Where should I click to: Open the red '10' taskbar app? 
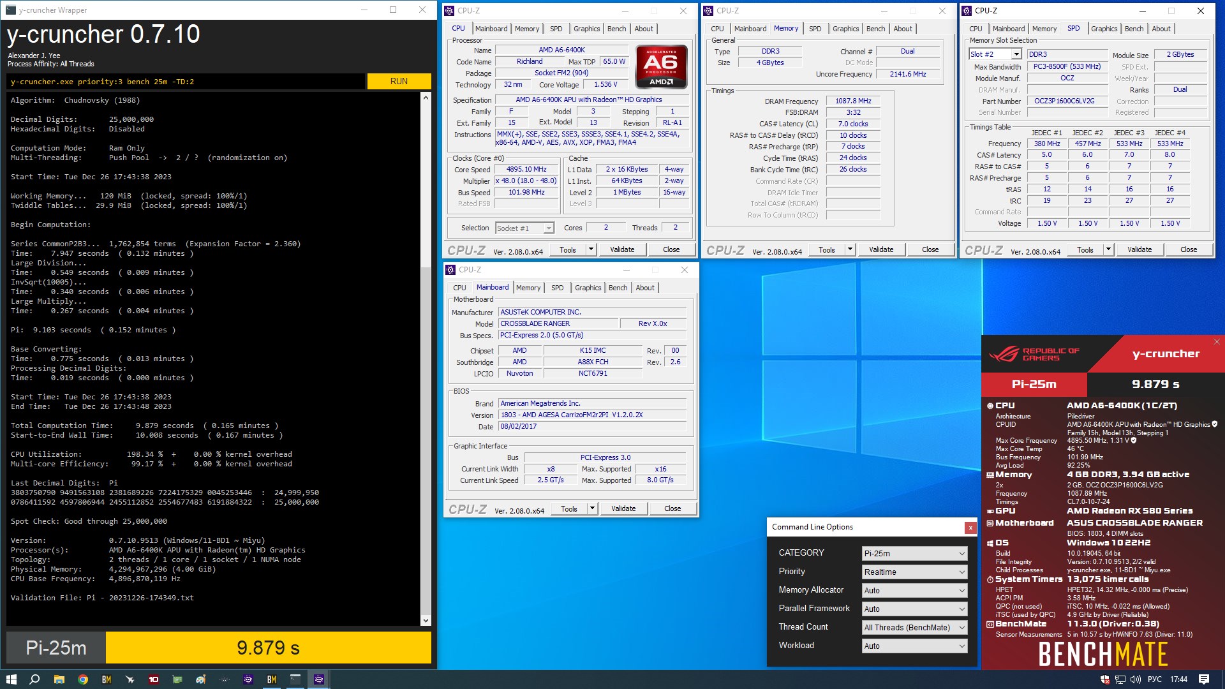(x=154, y=679)
